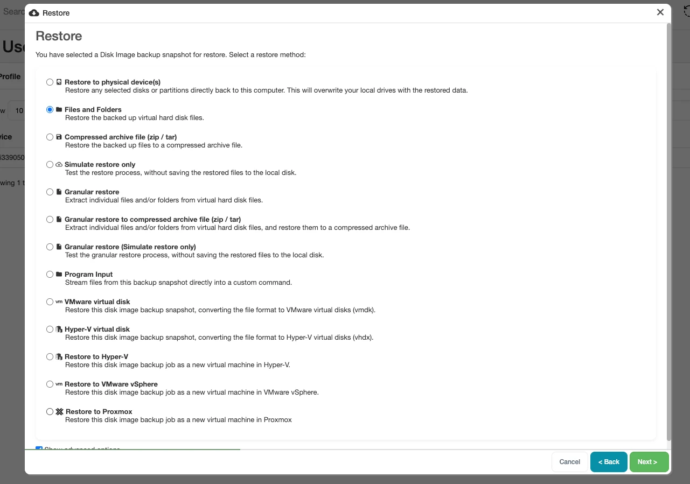Click the Hyper-V virtual disk icon
Image resolution: width=690 pixels, height=484 pixels.
click(59, 329)
